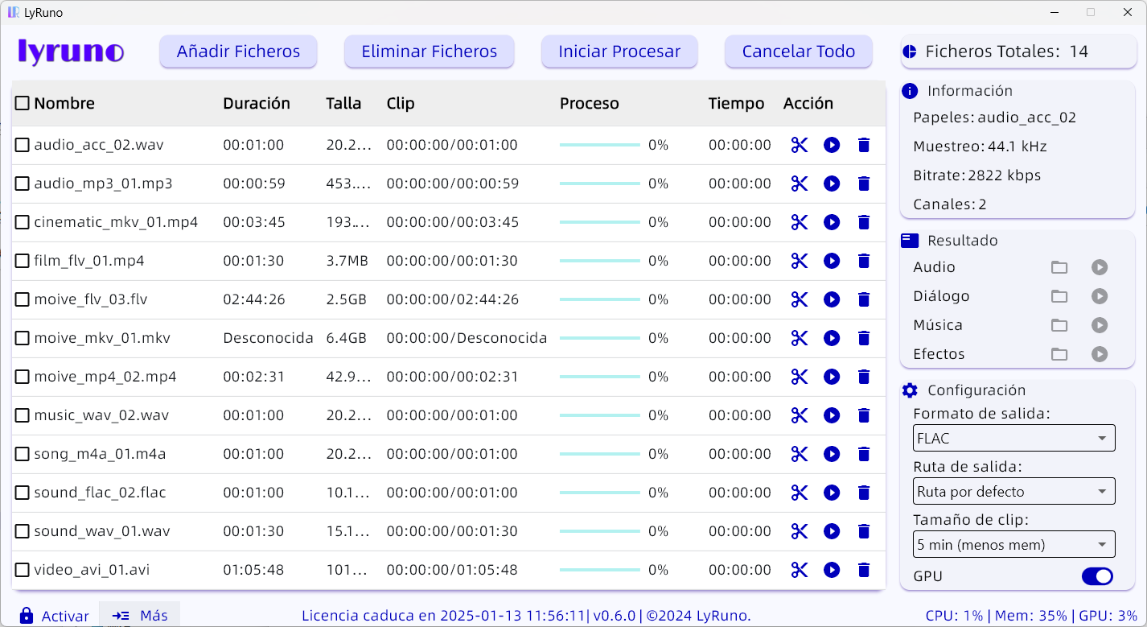This screenshot has height=627, width=1147.
Task: Click the cut icon next to video_avi_01.avi
Action: coord(799,570)
